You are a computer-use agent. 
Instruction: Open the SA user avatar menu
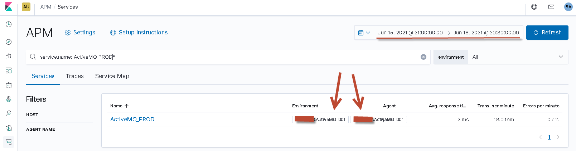(x=568, y=7)
